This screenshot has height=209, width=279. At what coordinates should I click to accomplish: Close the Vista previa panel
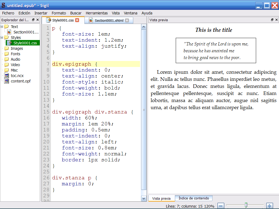click(x=277, y=20)
